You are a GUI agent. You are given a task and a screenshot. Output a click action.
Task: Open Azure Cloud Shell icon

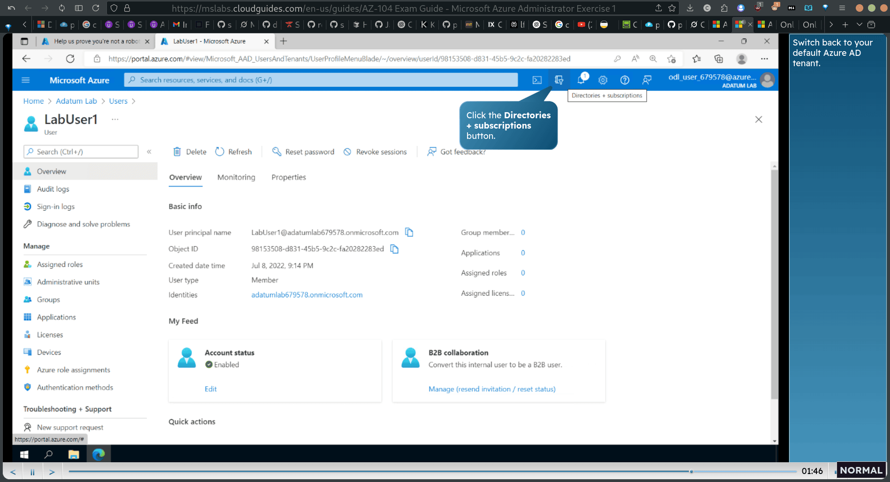[x=537, y=80]
